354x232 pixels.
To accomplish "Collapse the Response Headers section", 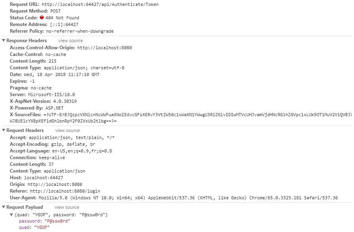I will (x=4, y=41).
